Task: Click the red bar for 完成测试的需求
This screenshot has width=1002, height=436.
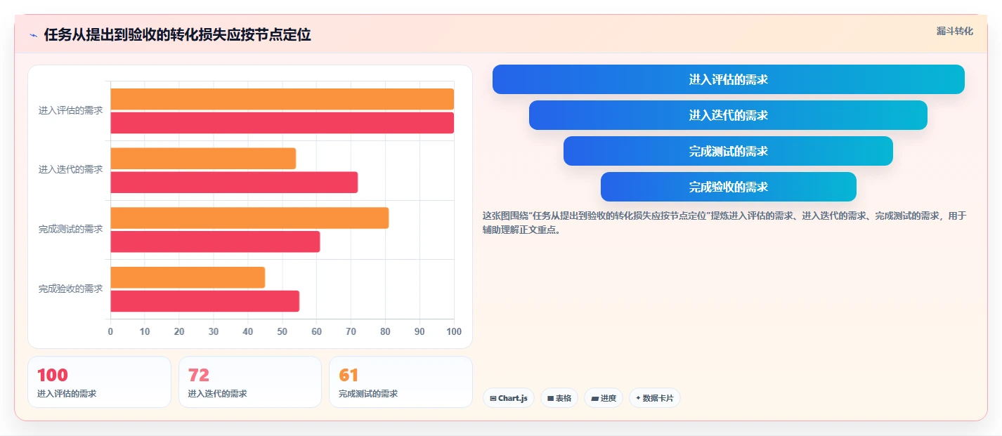Action: pyautogui.click(x=215, y=242)
